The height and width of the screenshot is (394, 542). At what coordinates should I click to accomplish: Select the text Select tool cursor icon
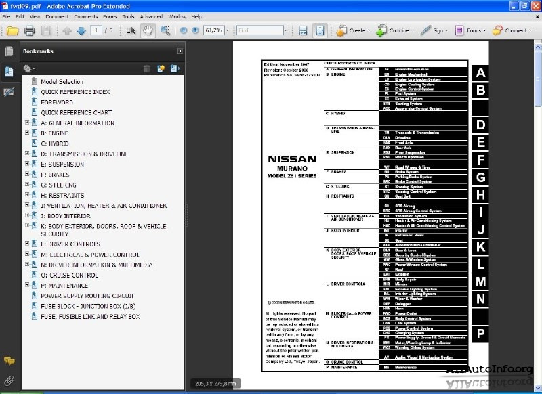[x=131, y=30]
